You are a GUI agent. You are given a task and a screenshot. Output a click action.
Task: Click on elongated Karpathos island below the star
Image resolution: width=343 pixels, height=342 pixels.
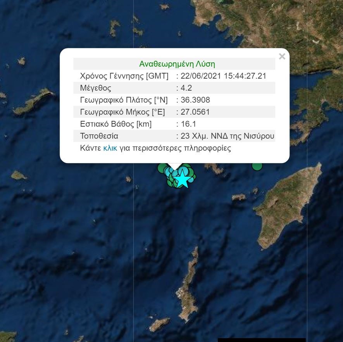(188, 284)
